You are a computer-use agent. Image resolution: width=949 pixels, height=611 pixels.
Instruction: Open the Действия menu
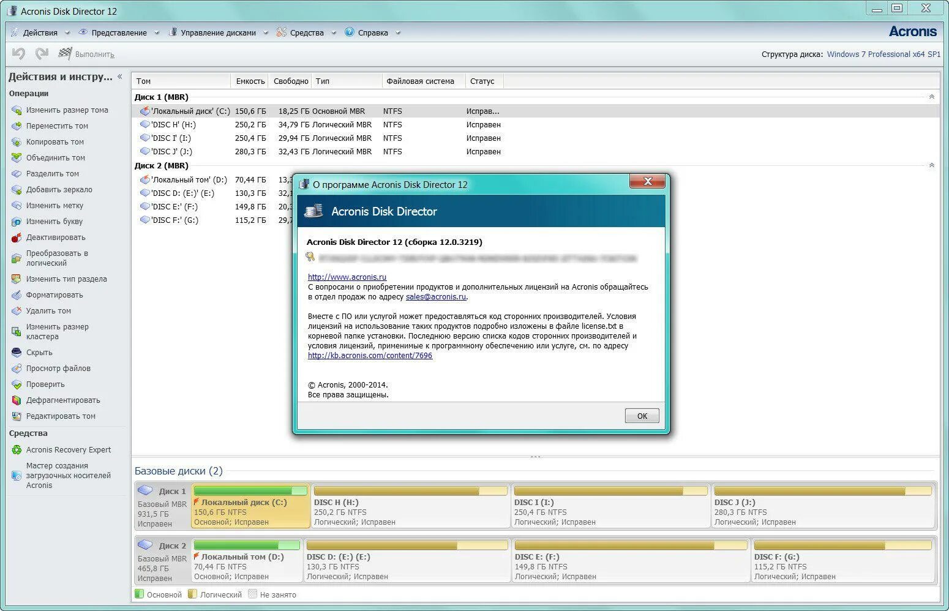pos(40,32)
